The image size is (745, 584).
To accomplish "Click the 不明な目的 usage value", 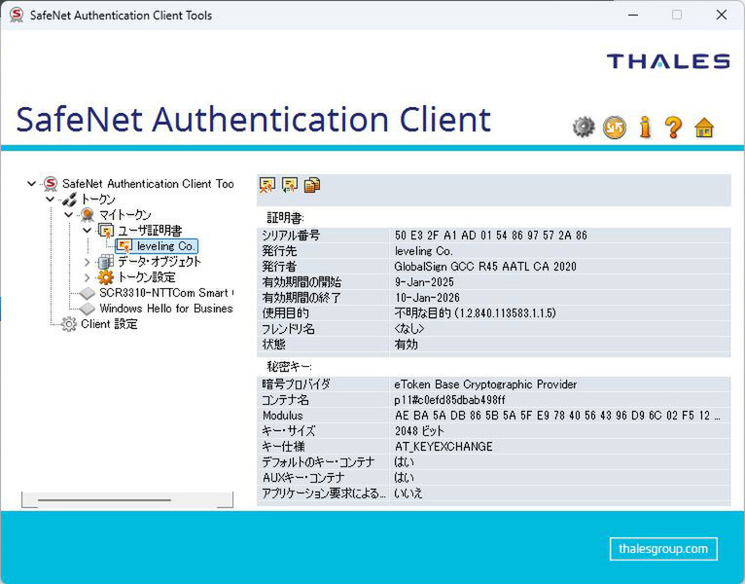I will tap(475, 313).
